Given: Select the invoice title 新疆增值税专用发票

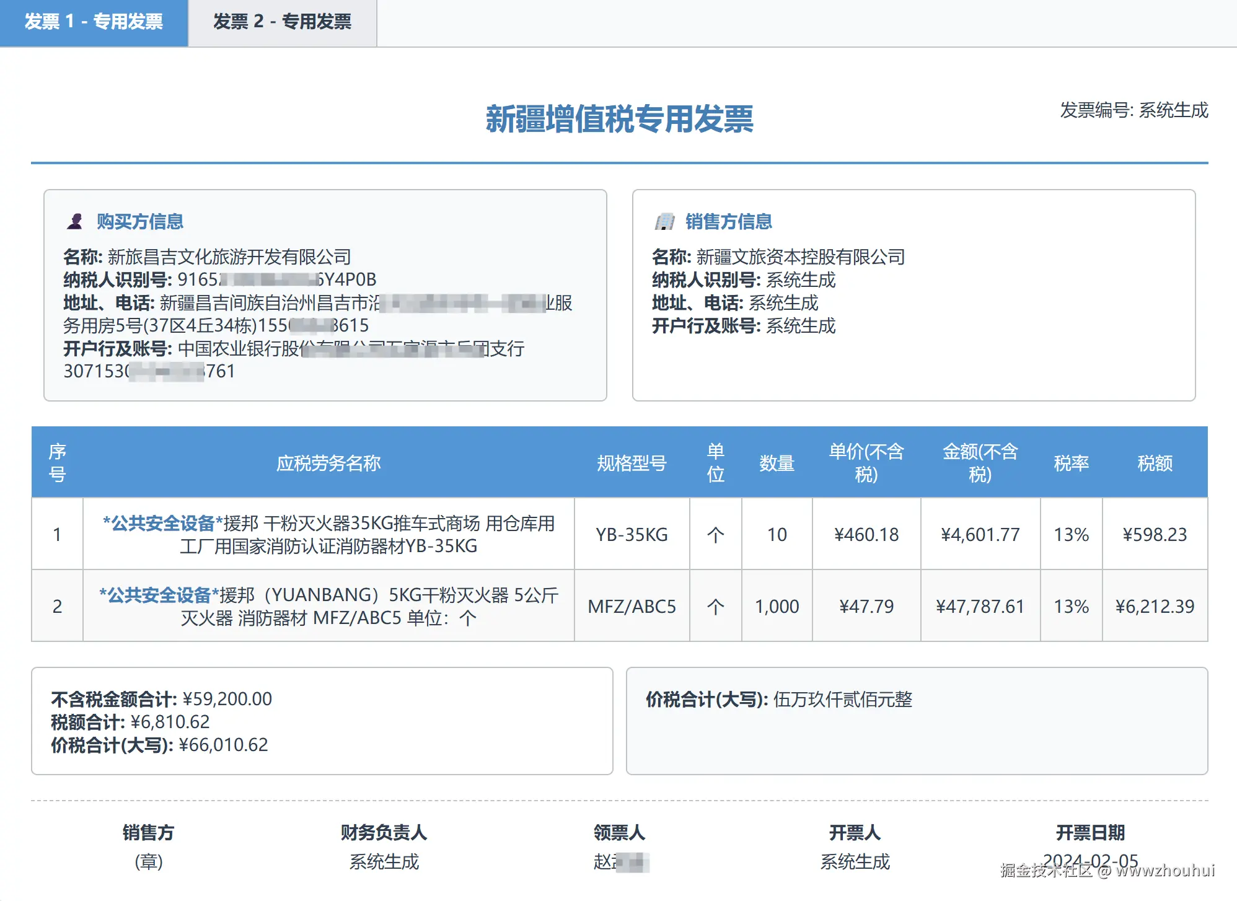Looking at the screenshot, I should (x=619, y=118).
